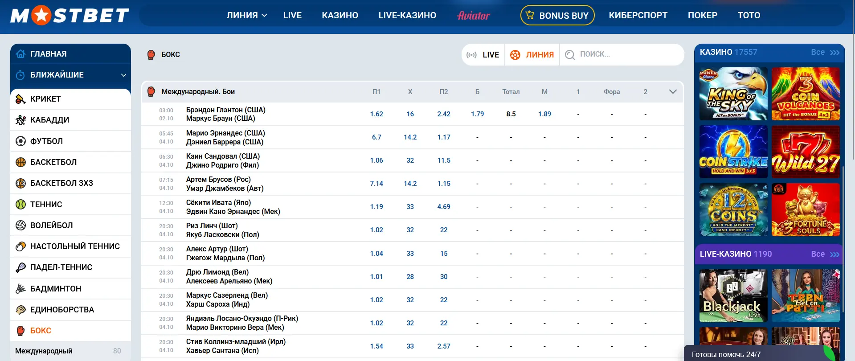Bet on Брэндон Глэнтон at odds 1.62
The height and width of the screenshot is (361, 855).
tap(376, 114)
